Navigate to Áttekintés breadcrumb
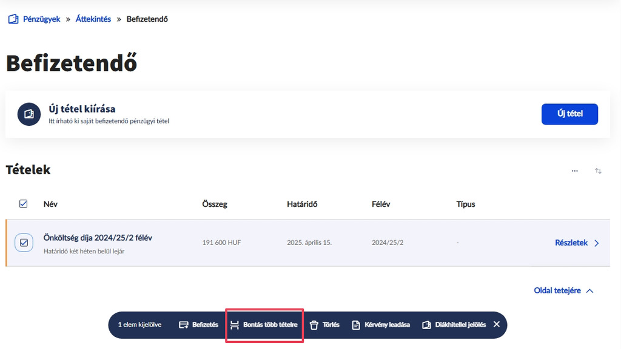 click(x=93, y=19)
